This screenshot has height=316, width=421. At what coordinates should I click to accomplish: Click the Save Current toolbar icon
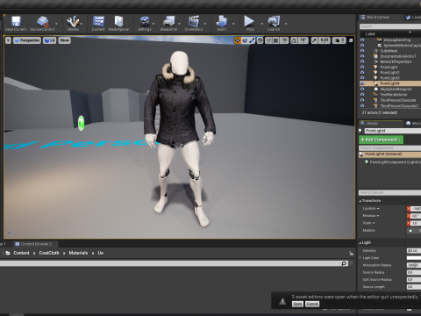(16, 22)
